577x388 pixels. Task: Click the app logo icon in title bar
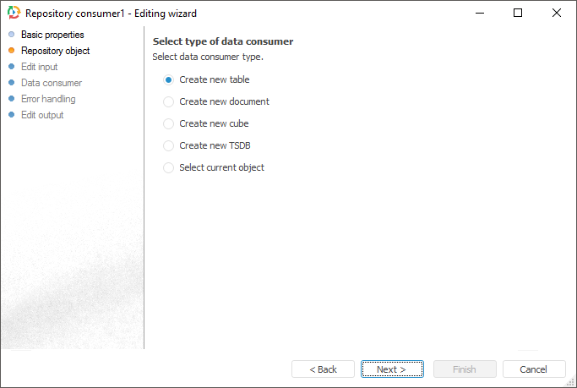[13, 14]
